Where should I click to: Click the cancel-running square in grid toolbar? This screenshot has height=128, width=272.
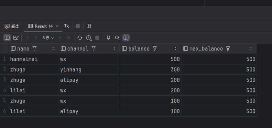pyautogui.click(x=97, y=38)
